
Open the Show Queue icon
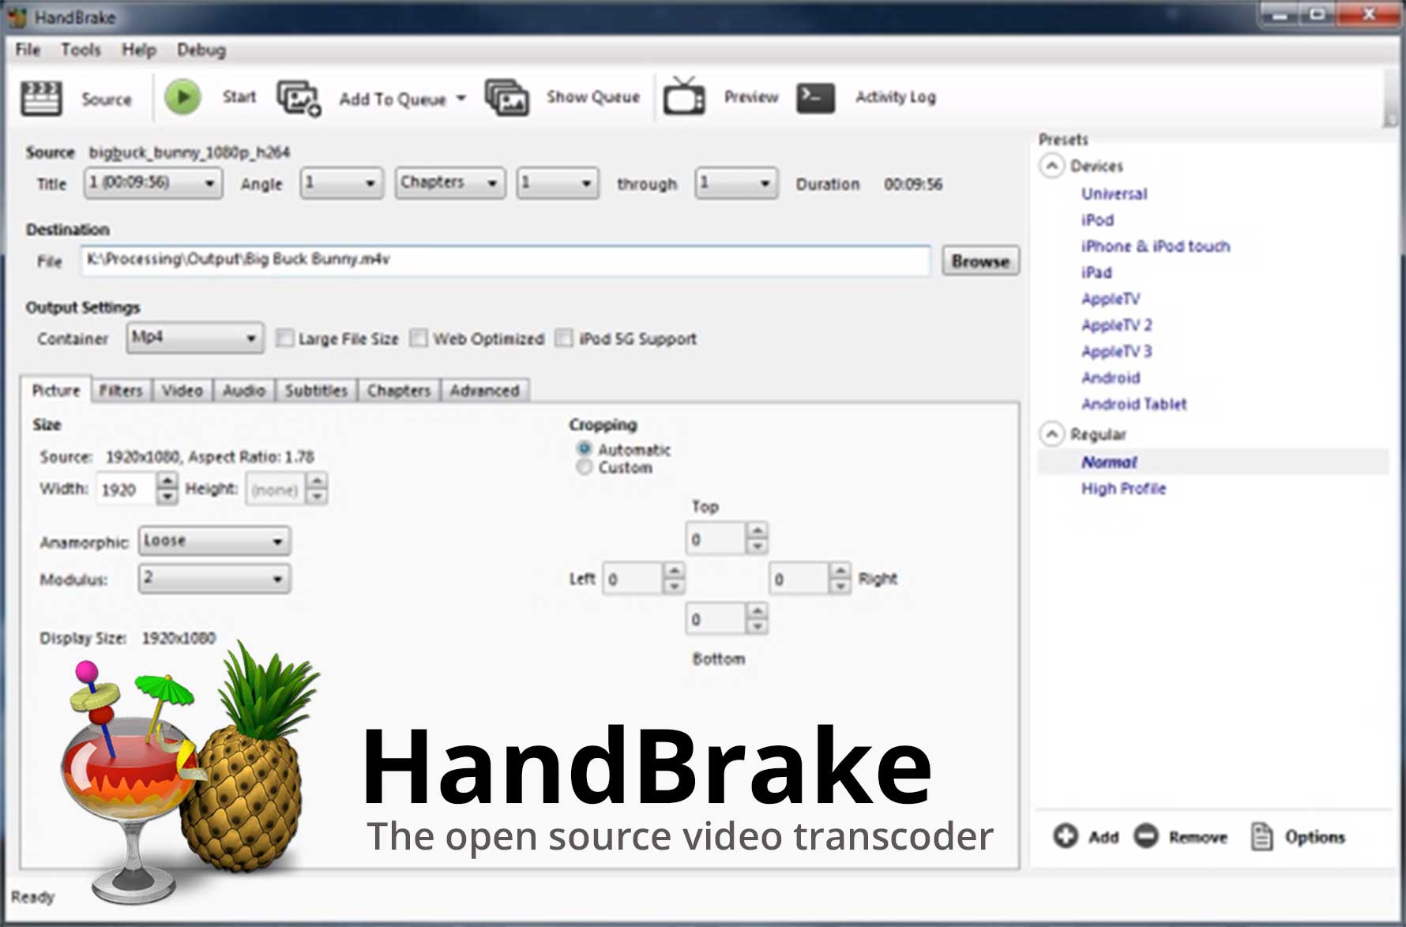[x=506, y=98]
